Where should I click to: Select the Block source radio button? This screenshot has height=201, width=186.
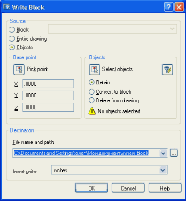[x=12, y=30]
